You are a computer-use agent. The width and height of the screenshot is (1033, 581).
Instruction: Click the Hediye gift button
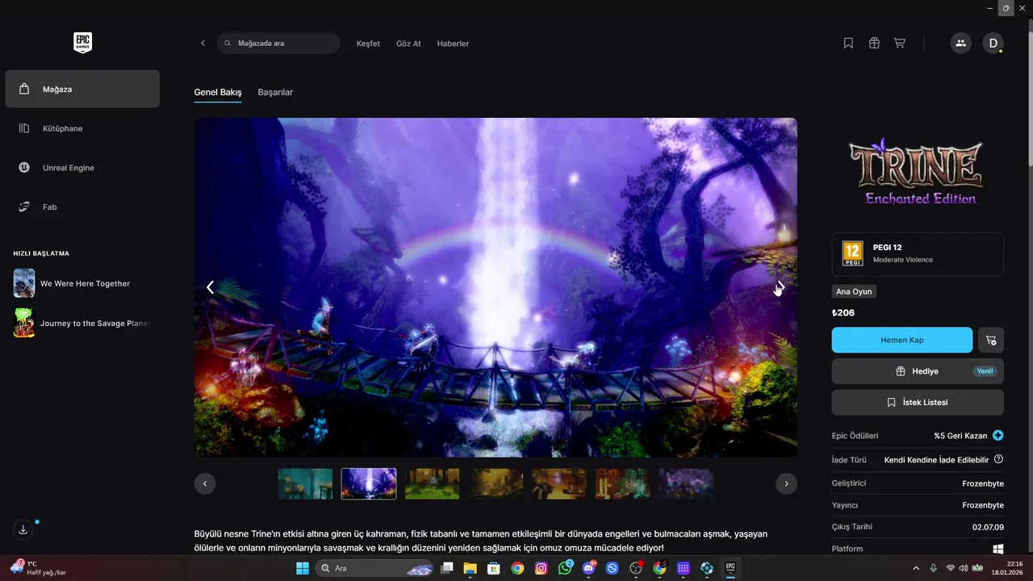[918, 371]
